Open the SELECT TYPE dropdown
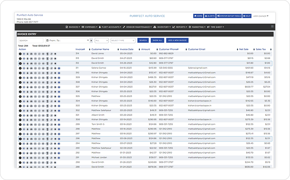 point(123,40)
